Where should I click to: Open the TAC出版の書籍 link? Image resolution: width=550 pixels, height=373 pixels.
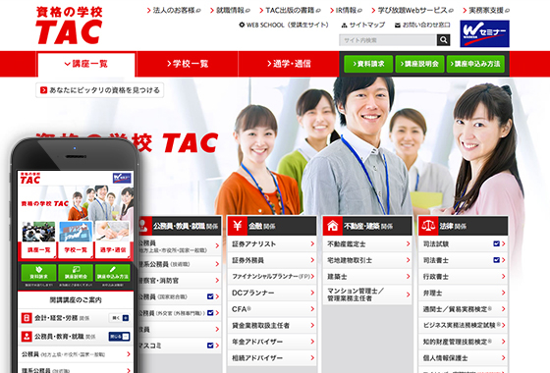point(290,10)
